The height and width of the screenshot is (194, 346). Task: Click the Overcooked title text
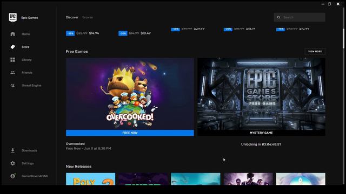[75, 144]
